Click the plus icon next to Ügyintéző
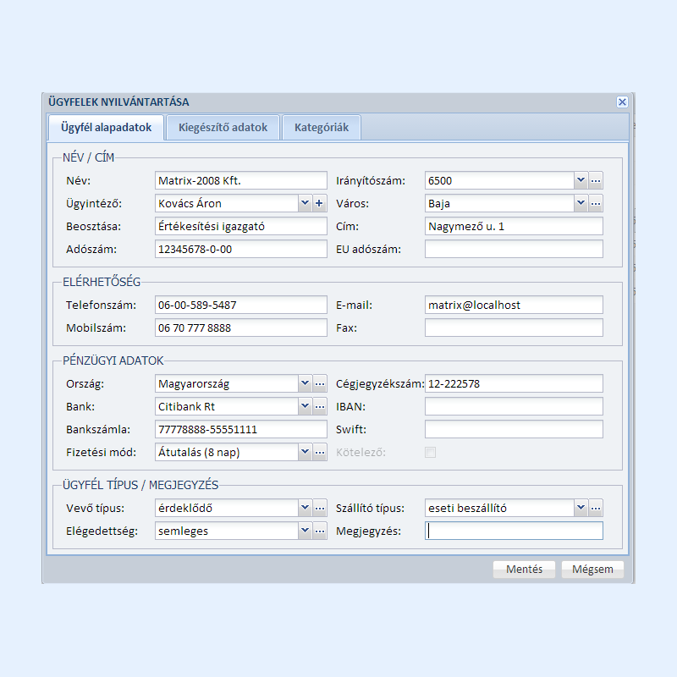 point(319,203)
